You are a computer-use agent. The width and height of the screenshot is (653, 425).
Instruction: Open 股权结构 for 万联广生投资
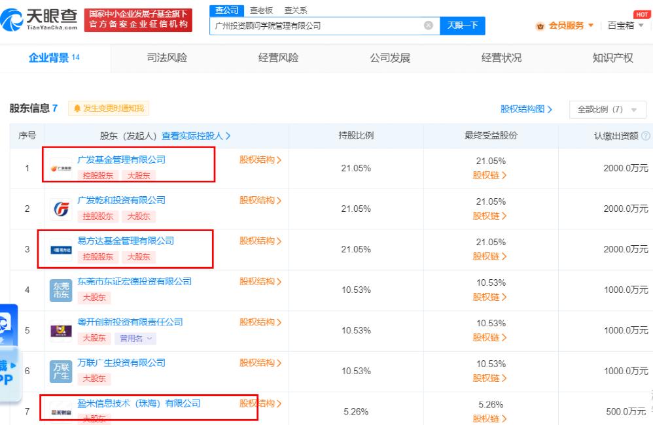[260, 363]
